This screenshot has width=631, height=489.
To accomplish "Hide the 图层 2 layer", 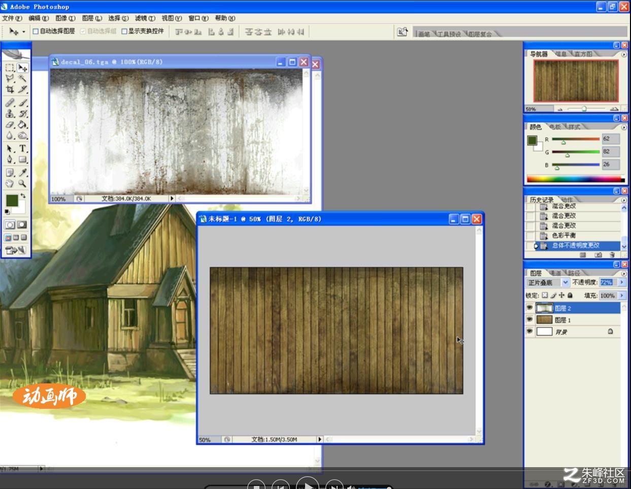I will 529,308.
